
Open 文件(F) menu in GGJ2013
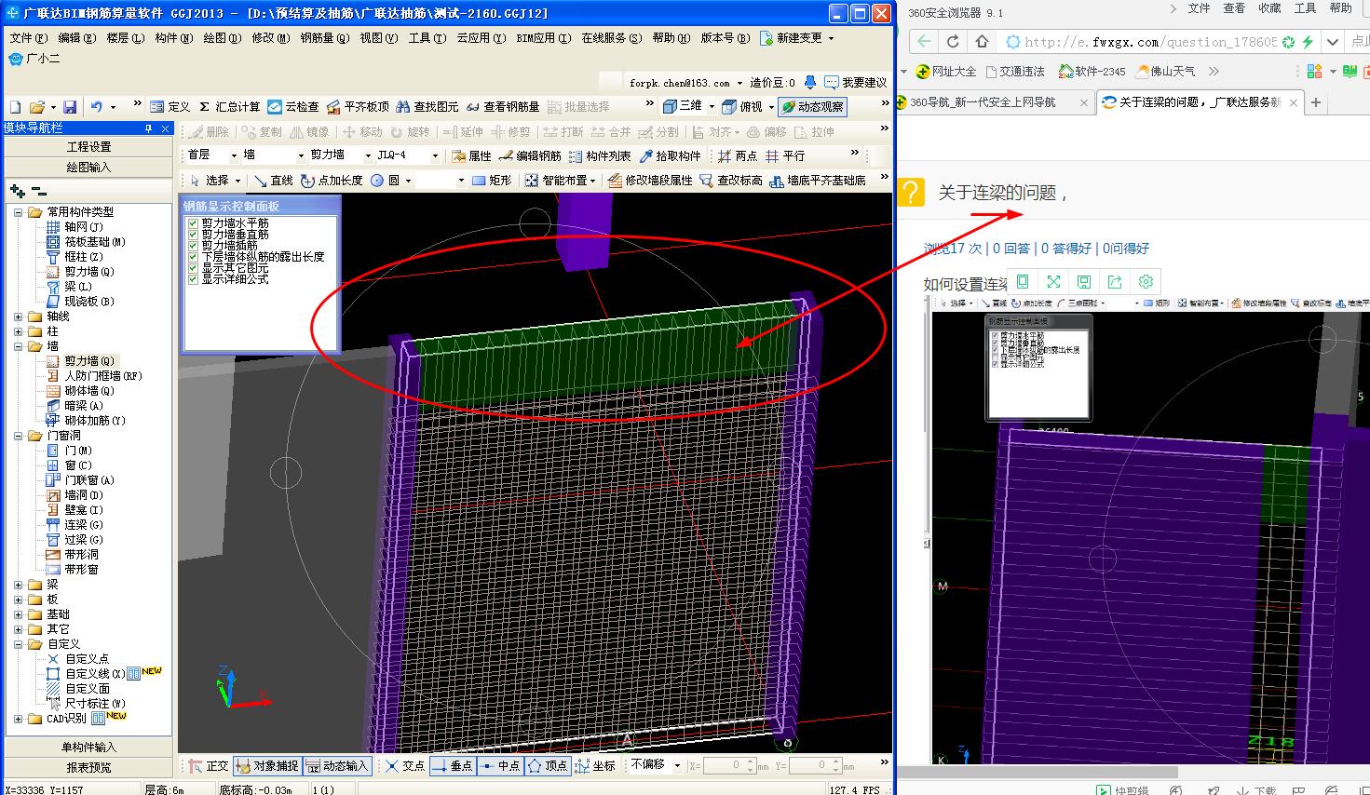click(28, 38)
